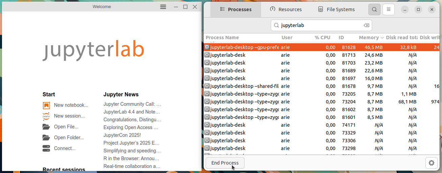The height and width of the screenshot is (173, 442).
Task: Click in the jupyterlab search field
Action: pyautogui.click(x=321, y=25)
